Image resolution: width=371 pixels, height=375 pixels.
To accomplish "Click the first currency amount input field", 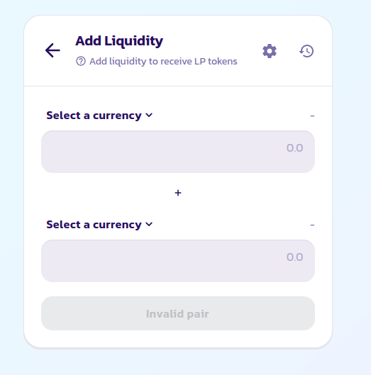I will click(178, 152).
